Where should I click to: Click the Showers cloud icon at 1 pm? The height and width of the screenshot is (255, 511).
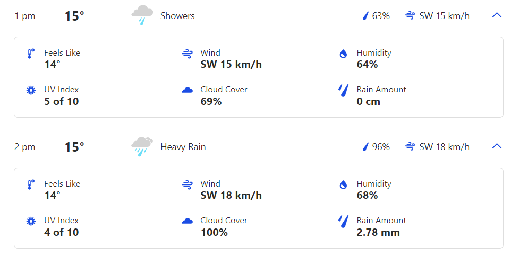click(x=142, y=15)
